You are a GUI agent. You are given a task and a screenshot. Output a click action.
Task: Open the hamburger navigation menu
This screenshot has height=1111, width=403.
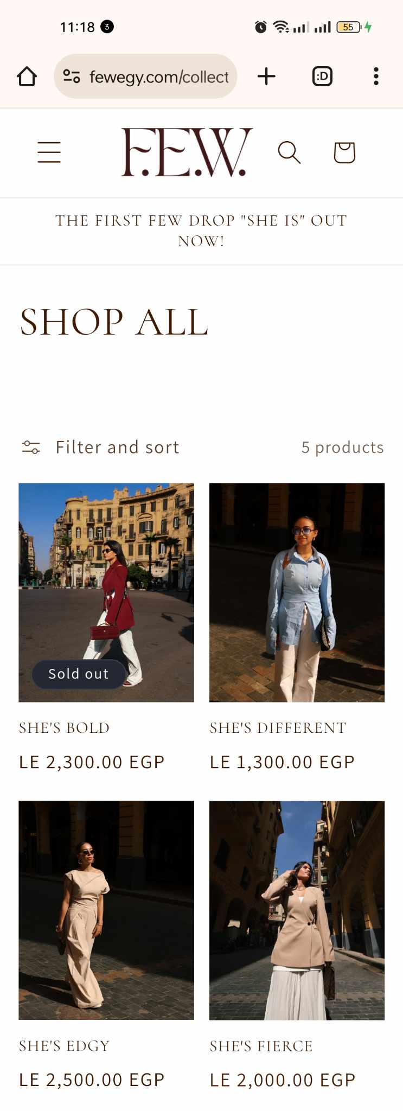click(49, 152)
